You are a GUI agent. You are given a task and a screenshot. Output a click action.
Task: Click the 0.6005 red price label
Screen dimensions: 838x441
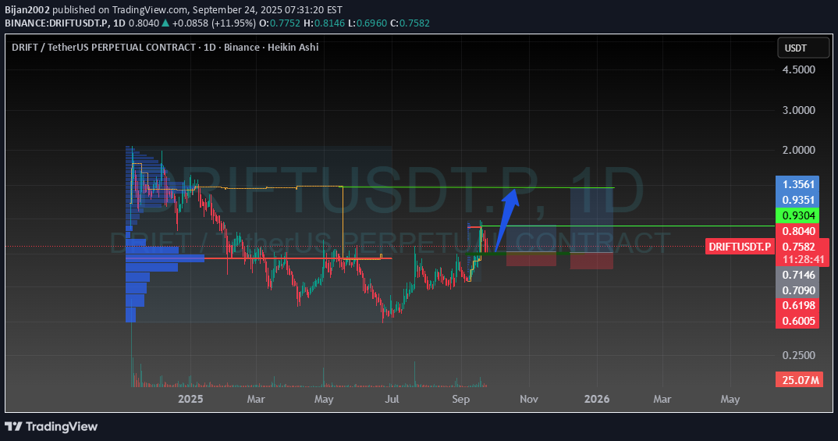point(798,321)
